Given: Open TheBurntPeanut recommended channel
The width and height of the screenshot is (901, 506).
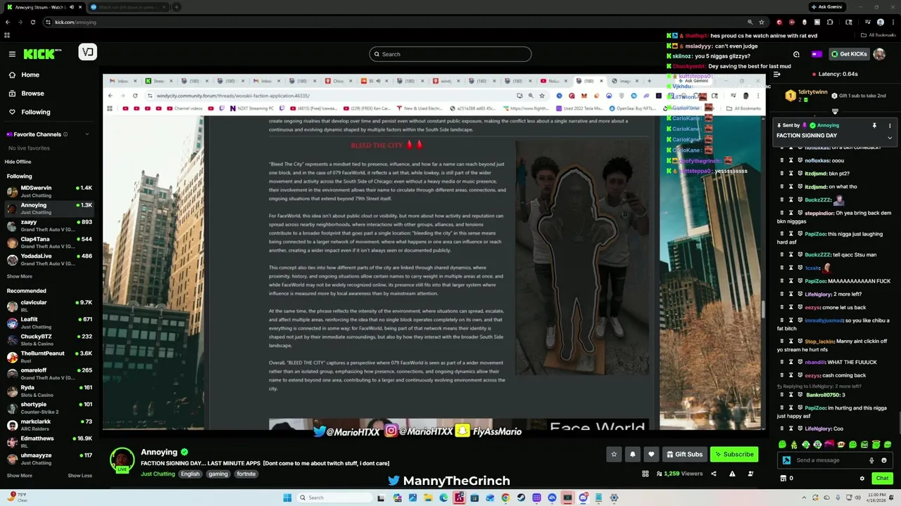Looking at the screenshot, I should 49,356.
